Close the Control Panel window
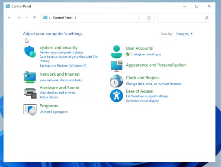 click(209, 6)
